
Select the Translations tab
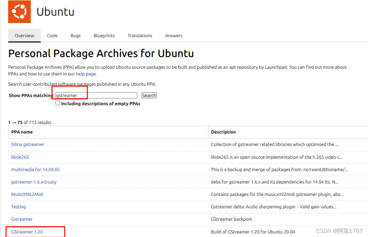pos(140,35)
